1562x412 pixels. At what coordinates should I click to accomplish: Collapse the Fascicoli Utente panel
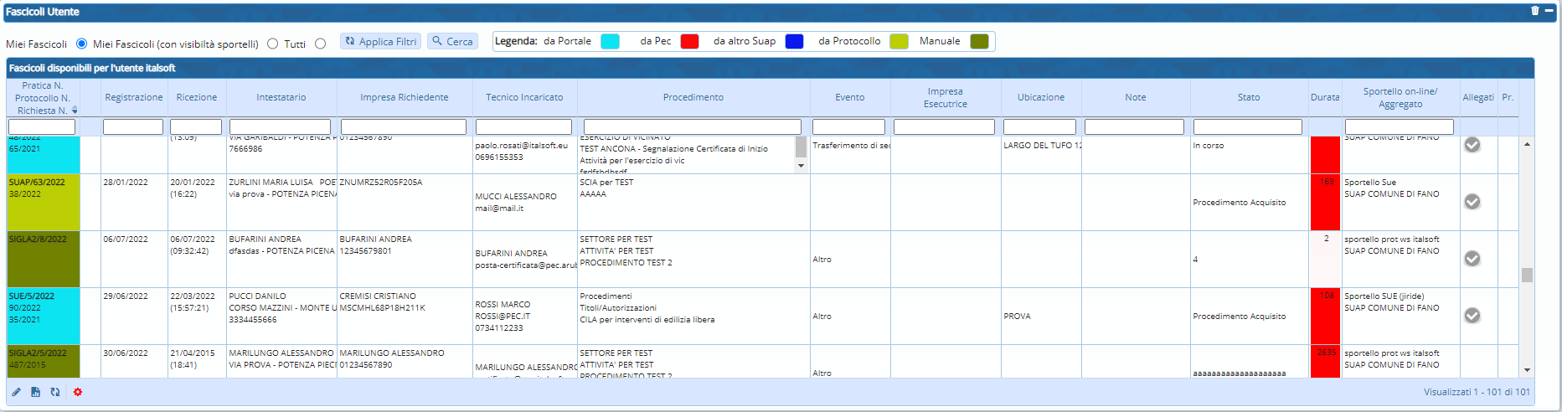tap(1549, 11)
